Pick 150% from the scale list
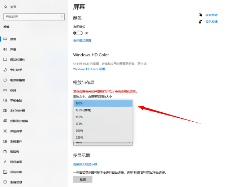The width and height of the screenshot is (251, 187). click(x=103, y=117)
